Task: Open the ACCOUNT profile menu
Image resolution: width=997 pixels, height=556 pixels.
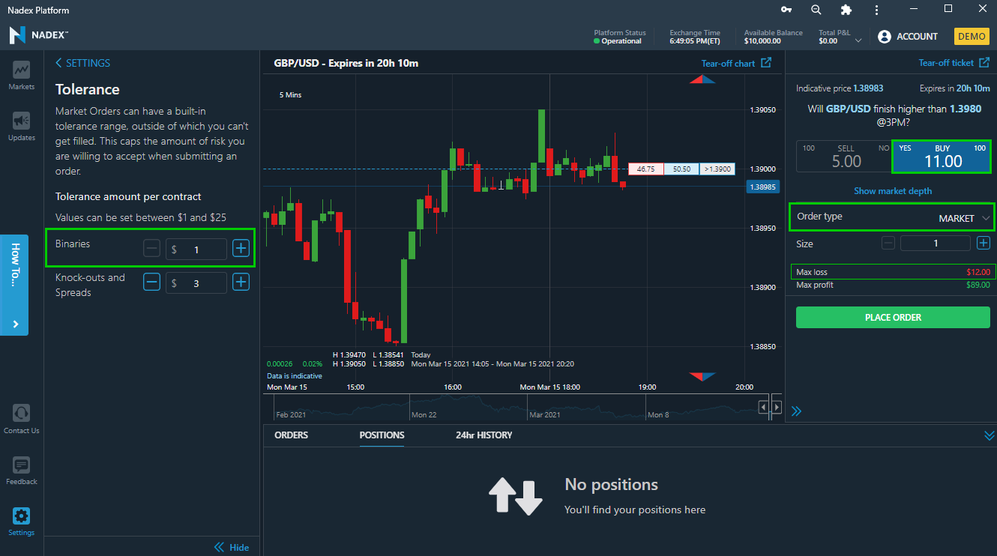Action: pyautogui.click(x=908, y=36)
